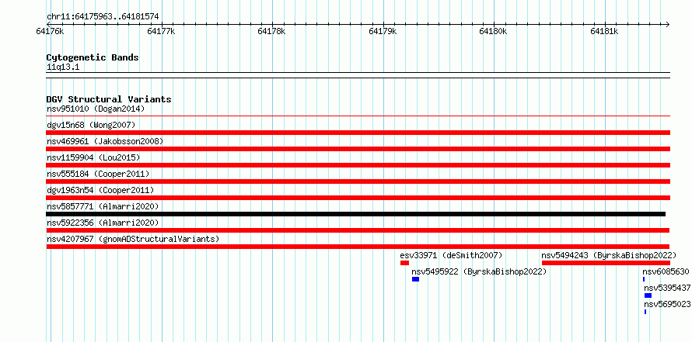The width and height of the screenshot is (692, 342).
Task: Open the nsv469961 (Jakobsson2008) label
Action: coord(105,141)
